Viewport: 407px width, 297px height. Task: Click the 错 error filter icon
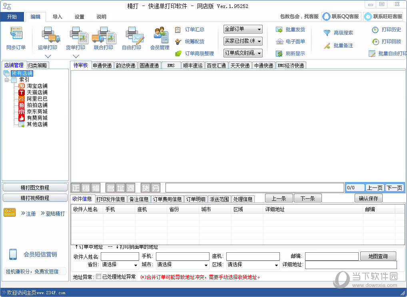86,188
